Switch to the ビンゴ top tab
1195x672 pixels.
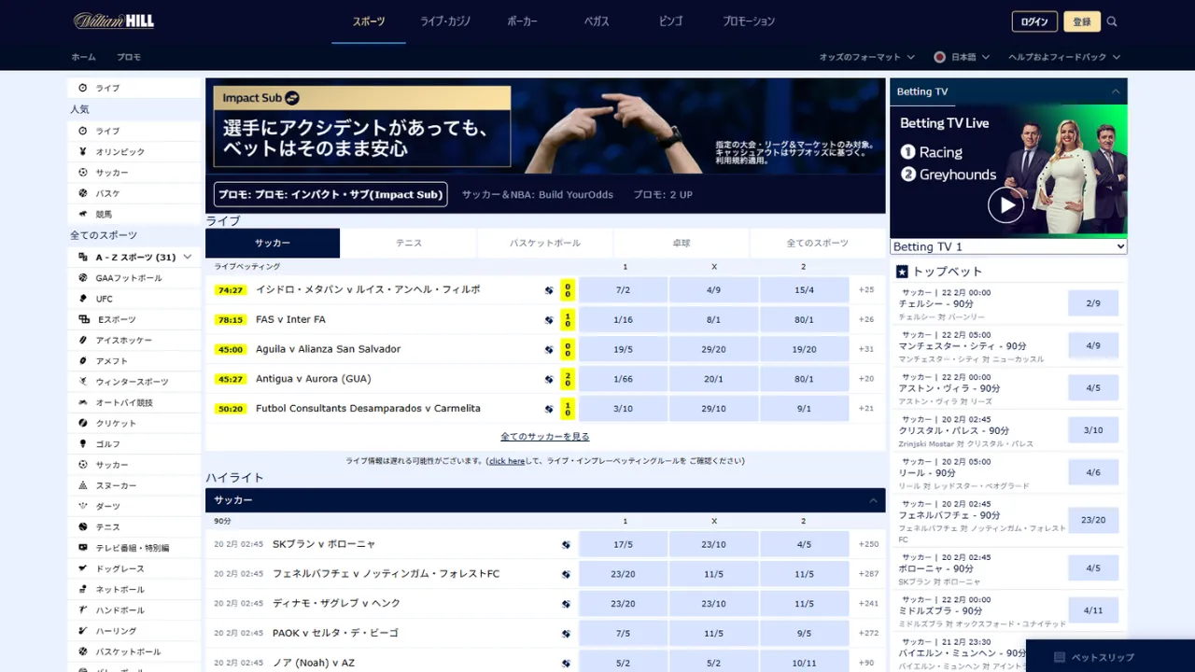point(670,21)
